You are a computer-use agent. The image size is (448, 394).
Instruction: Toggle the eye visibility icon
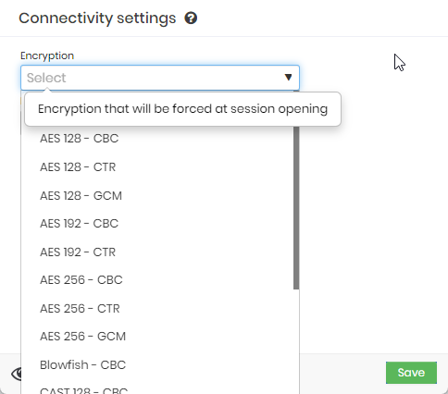point(17,374)
